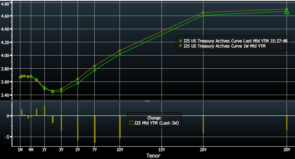Click the positive 1Y change bar
The image size is (295, 159).
pos(45,111)
